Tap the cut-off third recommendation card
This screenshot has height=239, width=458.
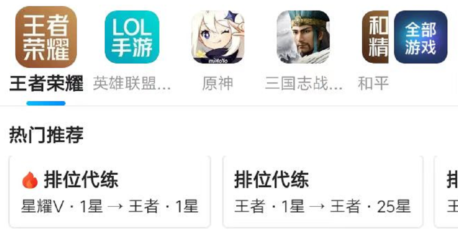(x=446, y=192)
